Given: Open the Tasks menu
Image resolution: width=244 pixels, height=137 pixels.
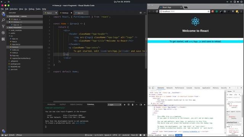Looking at the screenshot, I should (x=38, y=9).
